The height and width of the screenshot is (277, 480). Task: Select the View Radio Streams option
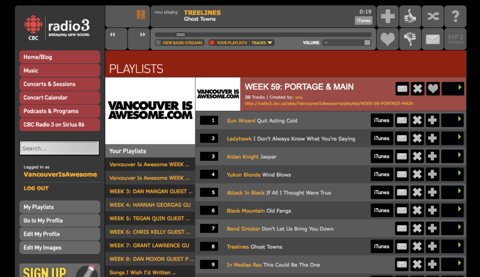[179, 43]
